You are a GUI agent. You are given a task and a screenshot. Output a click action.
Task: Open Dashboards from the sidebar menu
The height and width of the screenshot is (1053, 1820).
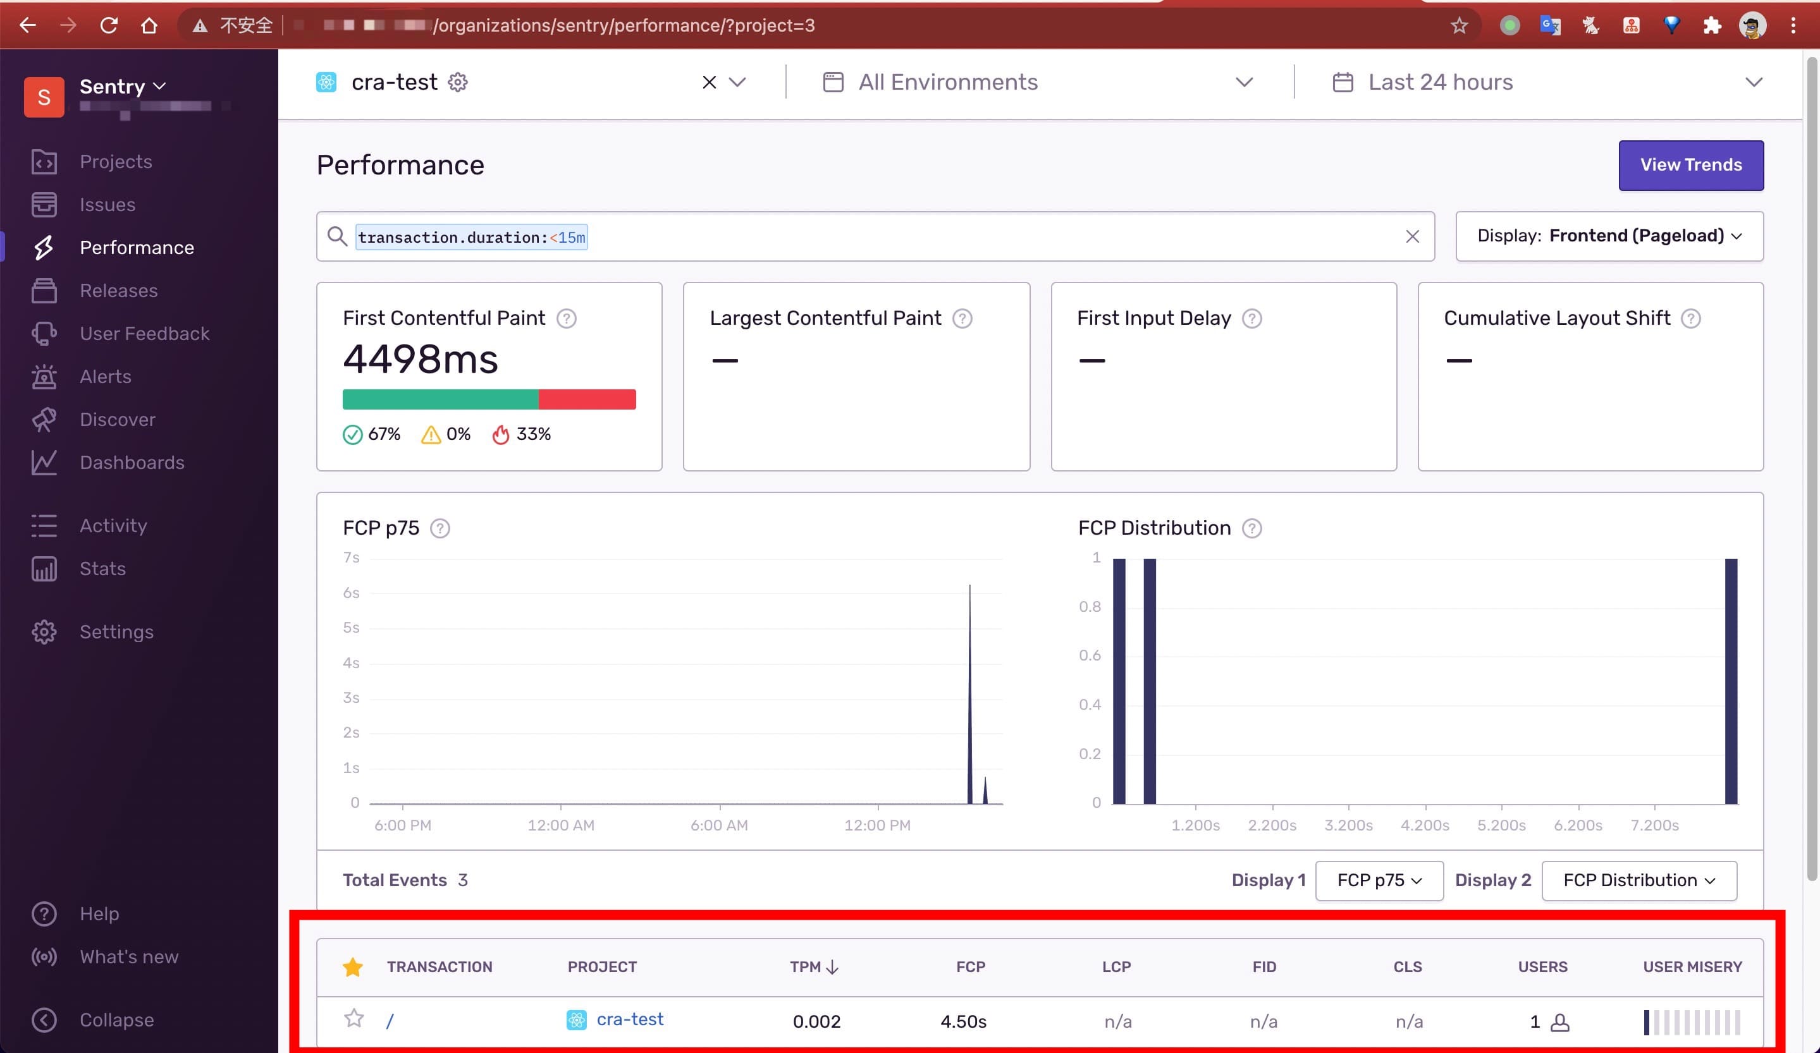[x=132, y=463]
